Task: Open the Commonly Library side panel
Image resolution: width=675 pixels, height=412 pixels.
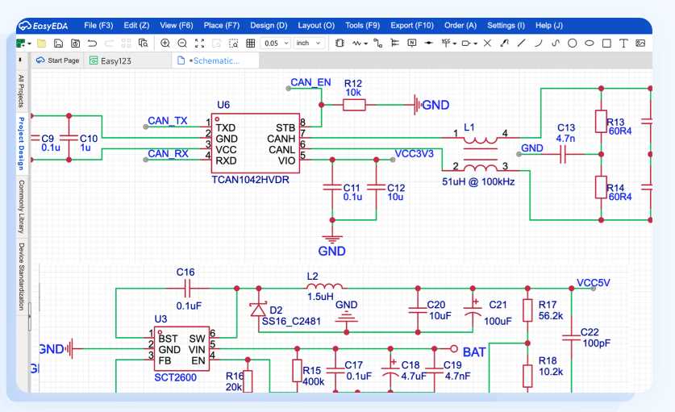Action: pos(21,206)
